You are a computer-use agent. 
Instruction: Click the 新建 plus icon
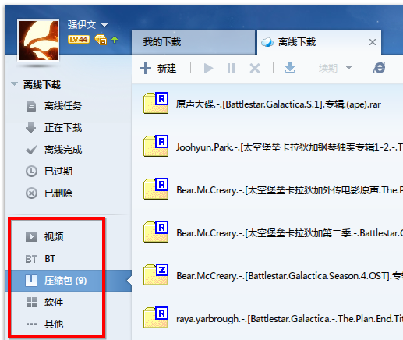pyautogui.click(x=145, y=69)
